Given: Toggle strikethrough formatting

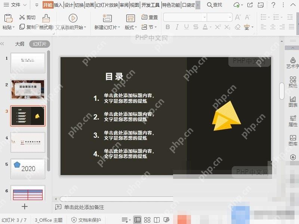Looking at the screenshot, I should click(195, 27).
